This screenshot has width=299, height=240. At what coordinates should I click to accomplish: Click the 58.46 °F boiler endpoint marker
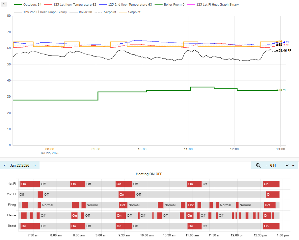point(277,51)
